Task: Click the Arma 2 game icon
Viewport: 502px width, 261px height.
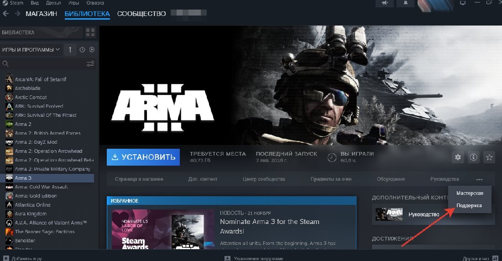Action: tap(9, 124)
